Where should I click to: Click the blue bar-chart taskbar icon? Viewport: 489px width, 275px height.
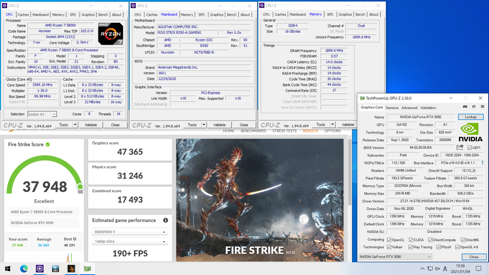click(55, 268)
